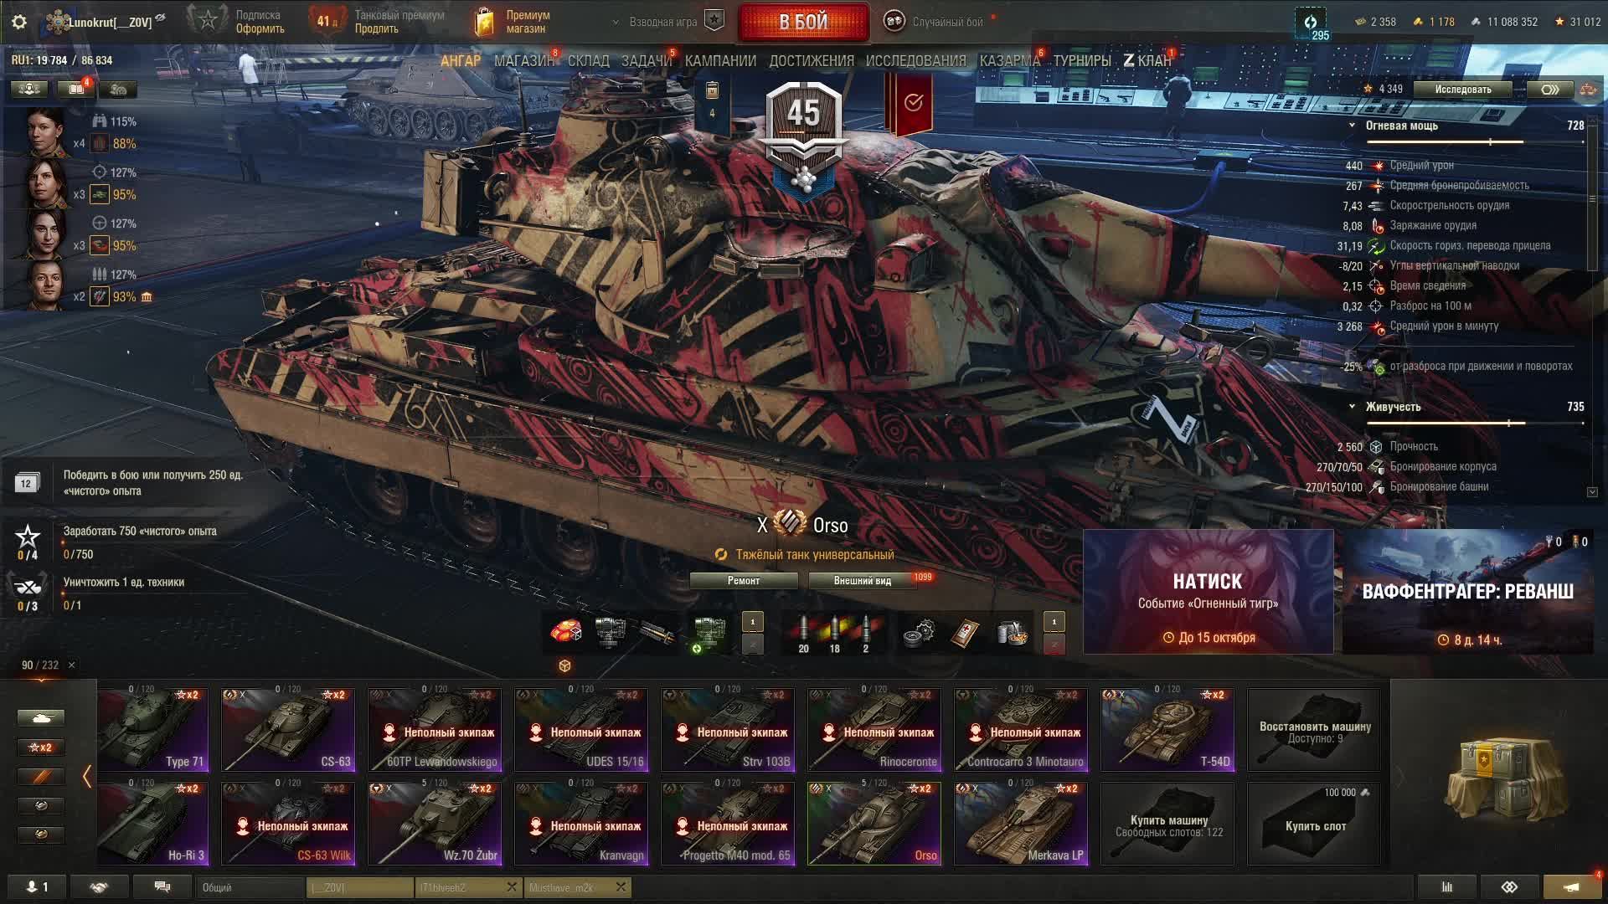
Task: Open the МАГАЗИН tab
Action: [523, 60]
